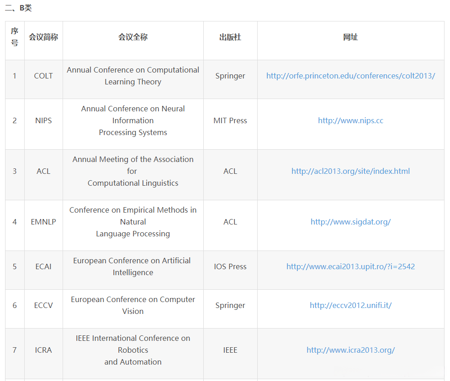Open the http://www.nips.cc link
The width and height of the screenshot is (450, 381).
pyautogui.click(x=350, y=120)
